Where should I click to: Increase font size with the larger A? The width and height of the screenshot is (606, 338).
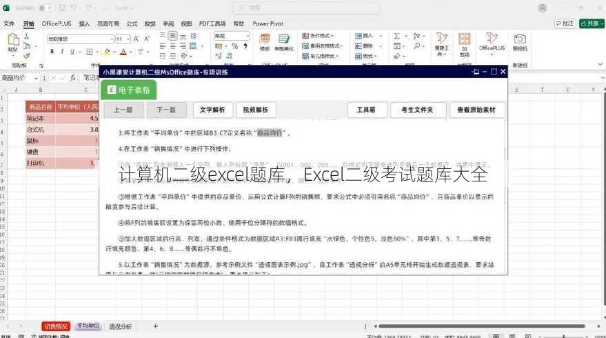point(137,39)
